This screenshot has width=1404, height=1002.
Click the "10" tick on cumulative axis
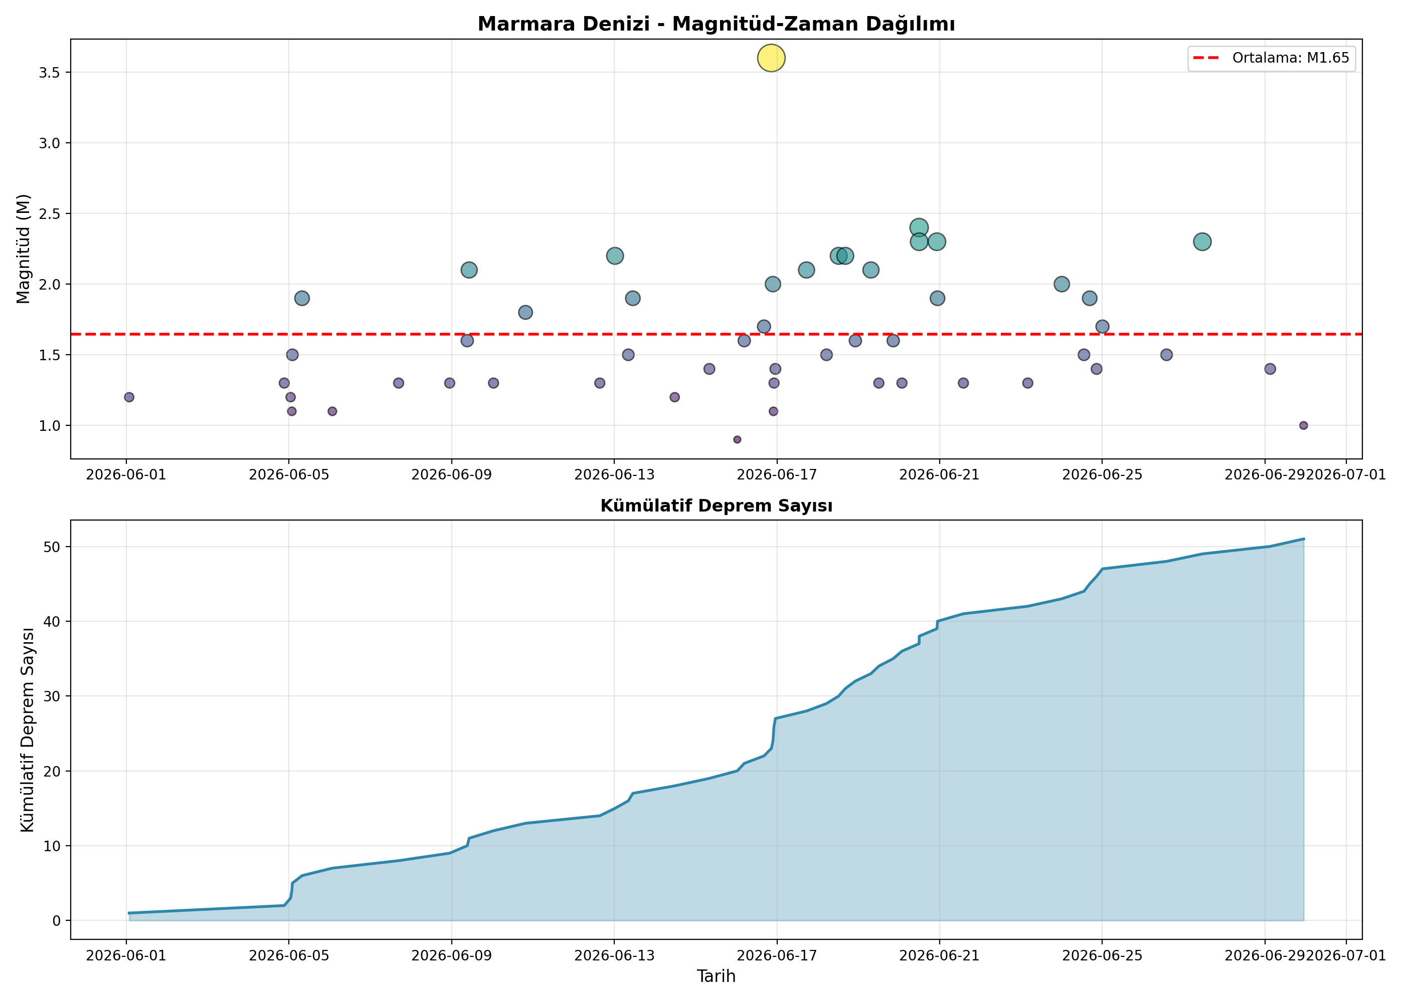[x=53, y=846]
